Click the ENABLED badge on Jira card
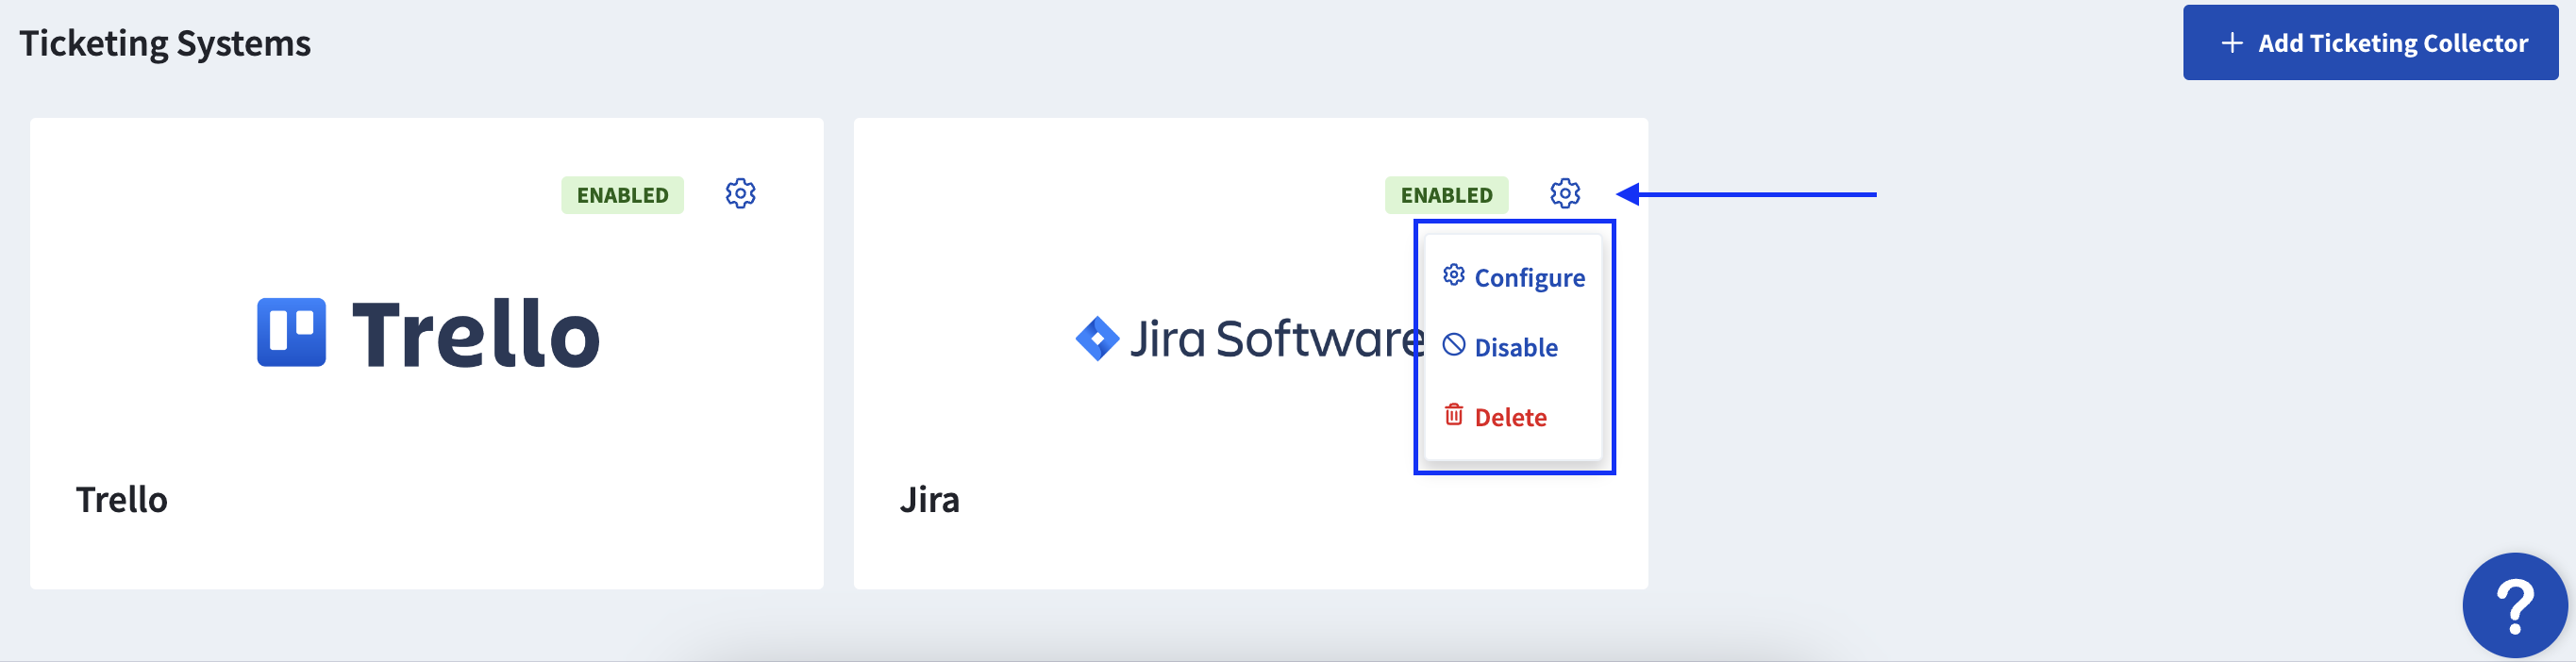Image resolution: width=2576 pixels, height=662 pixels. click(1446, 195)
